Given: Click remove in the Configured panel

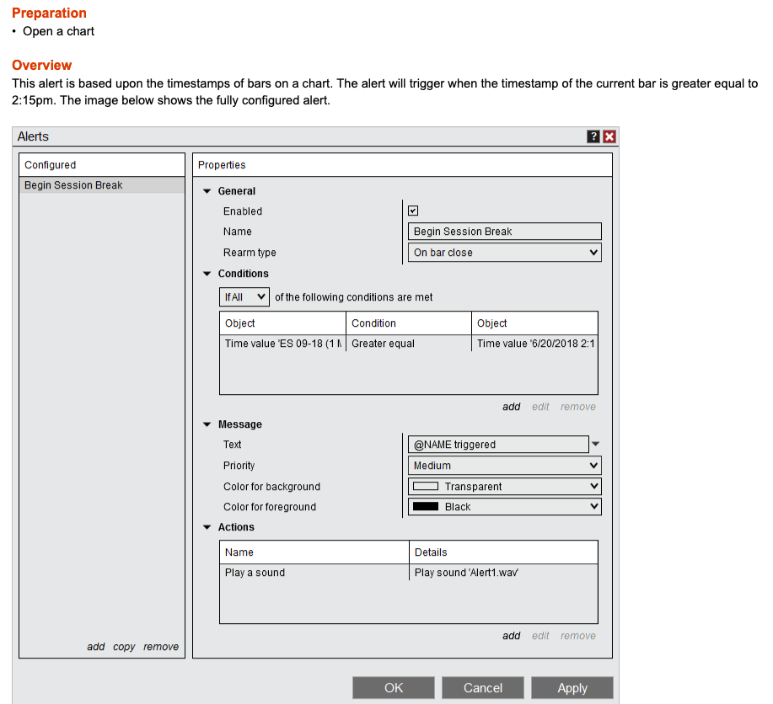Looking at the screenshot, I should point(161,647).
